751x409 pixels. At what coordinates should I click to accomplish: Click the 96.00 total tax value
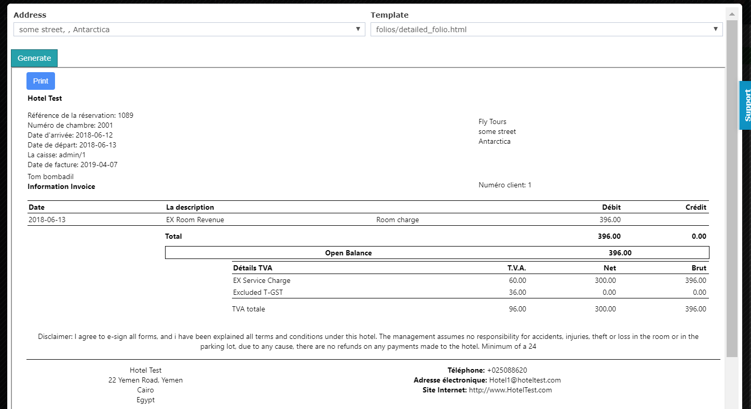pyautogui.click(x=517, y=309)
